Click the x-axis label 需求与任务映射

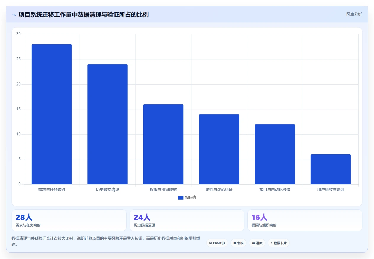52,190
